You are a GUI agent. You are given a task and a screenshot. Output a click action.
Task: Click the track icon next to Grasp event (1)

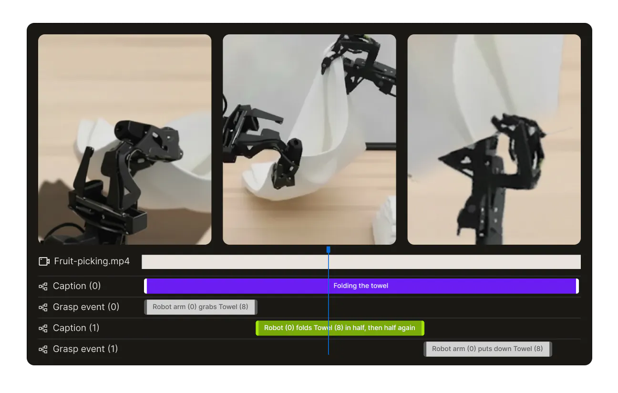(43, 349)
